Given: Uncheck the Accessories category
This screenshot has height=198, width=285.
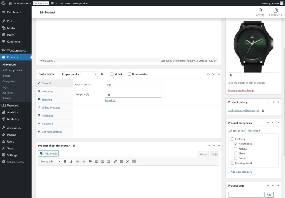Looking at the screenshot, I should [236, 143].
